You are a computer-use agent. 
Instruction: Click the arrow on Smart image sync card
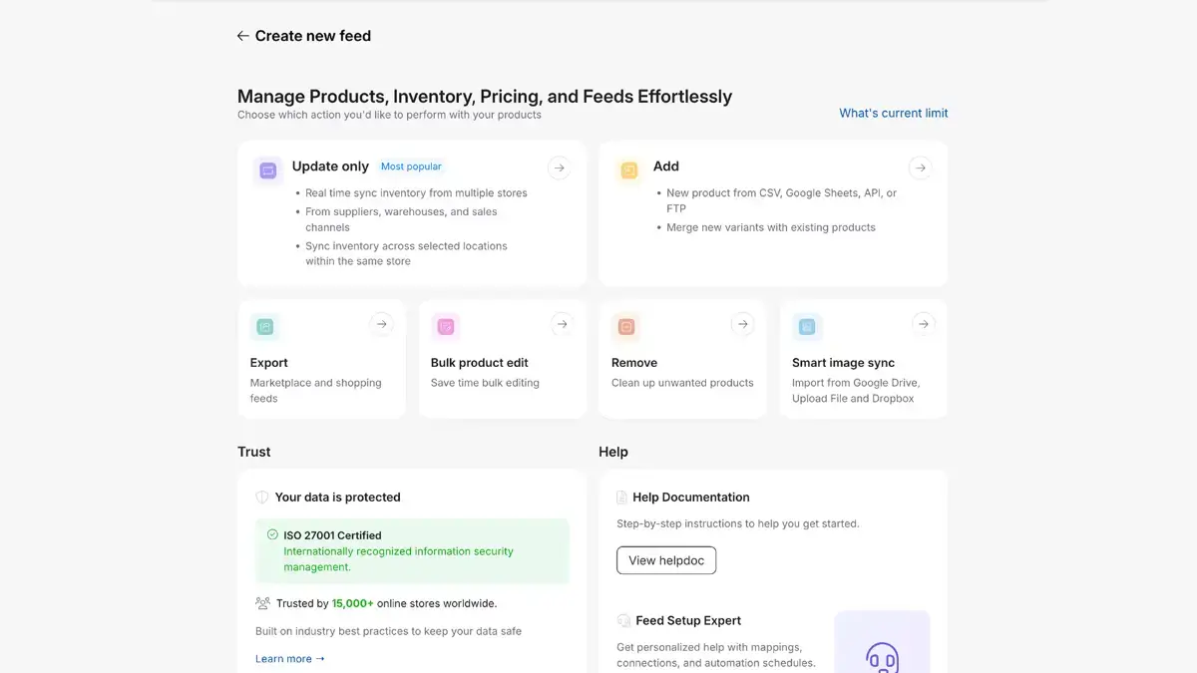[x=924, y=324]
